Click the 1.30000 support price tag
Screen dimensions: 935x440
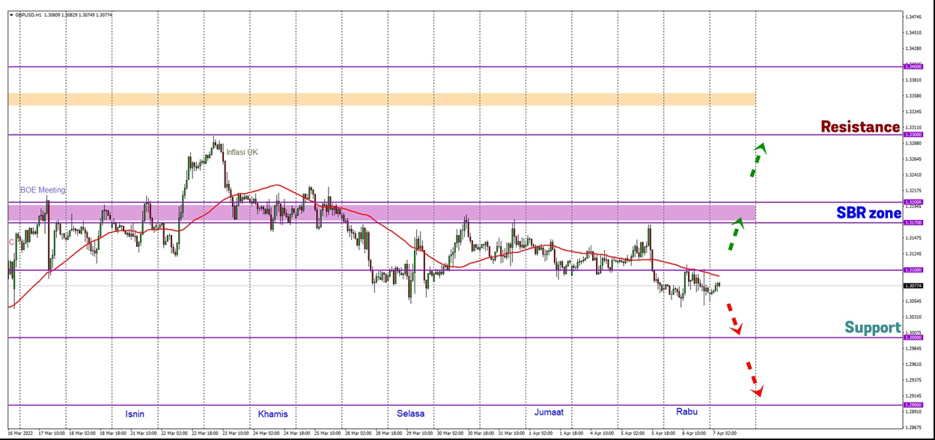(x=913, y=337)
